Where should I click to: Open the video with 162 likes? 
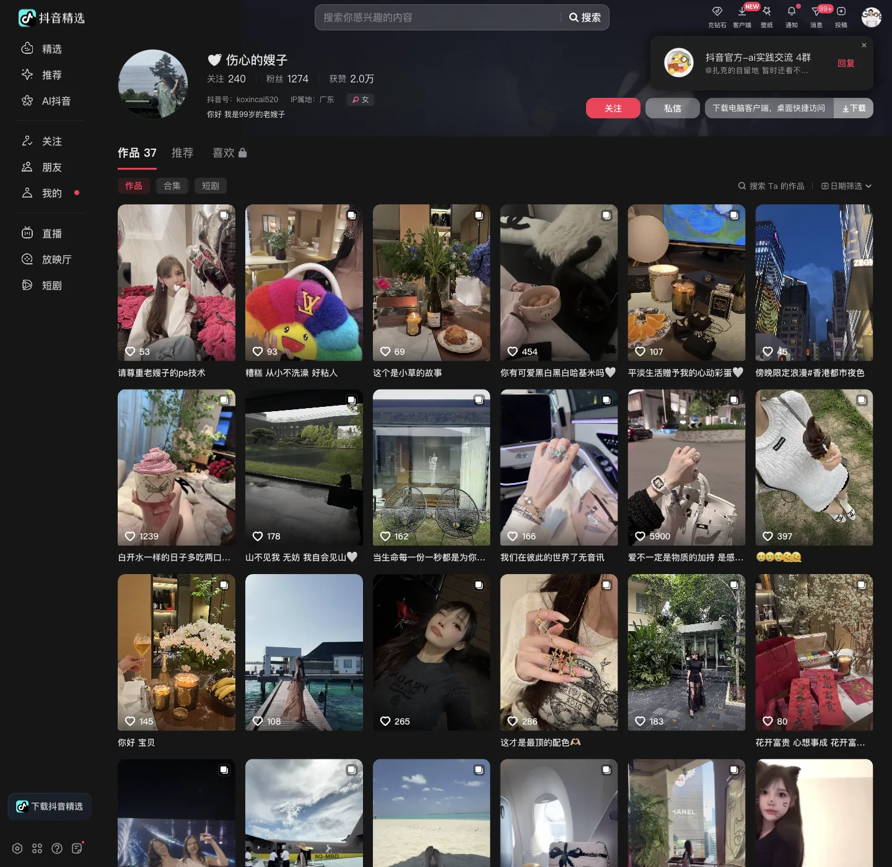[432, 468]
